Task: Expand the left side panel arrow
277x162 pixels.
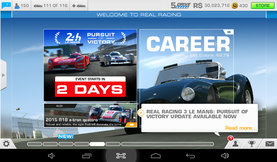Action: (3, 75)
